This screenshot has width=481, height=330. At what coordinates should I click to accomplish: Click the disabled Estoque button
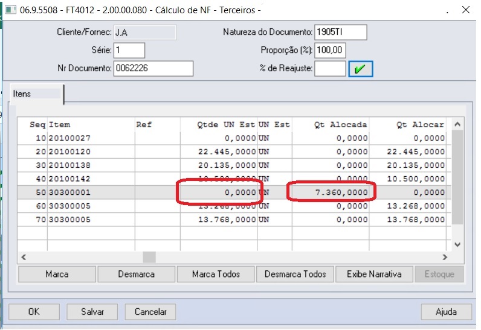439,274
